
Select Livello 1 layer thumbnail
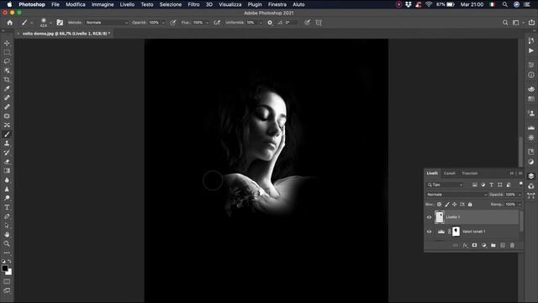pos(440,217)
